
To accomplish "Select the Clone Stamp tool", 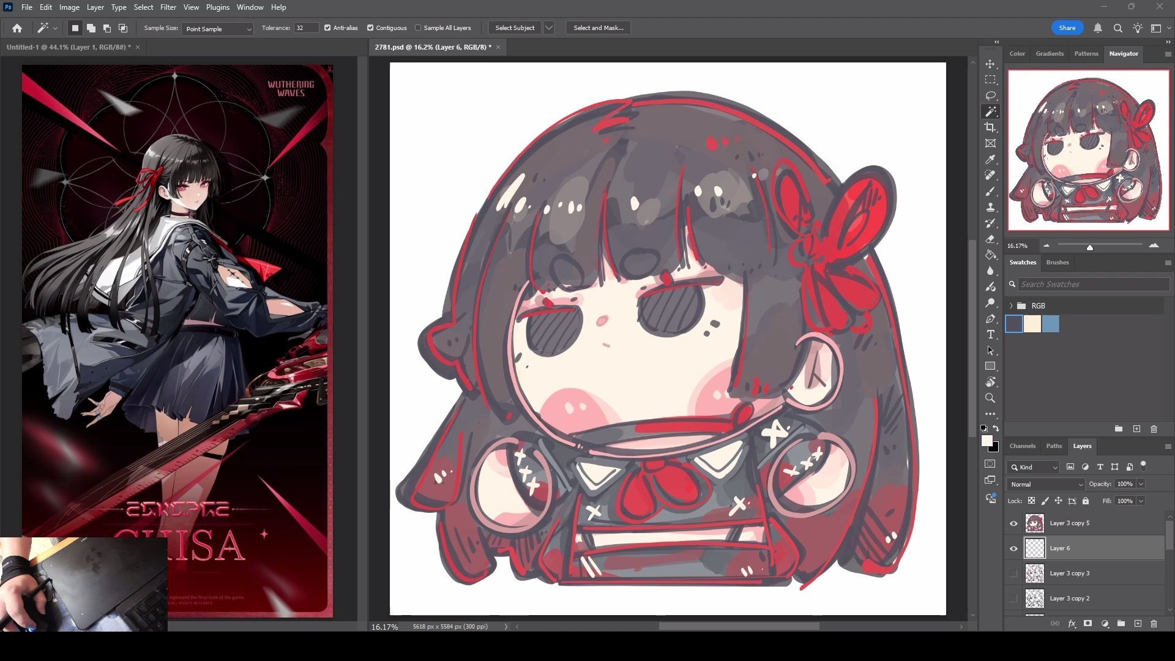I will 990,207.
